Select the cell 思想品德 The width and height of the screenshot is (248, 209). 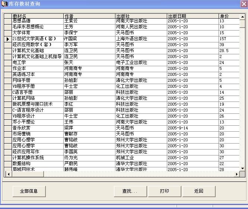(x=38, y=21)
